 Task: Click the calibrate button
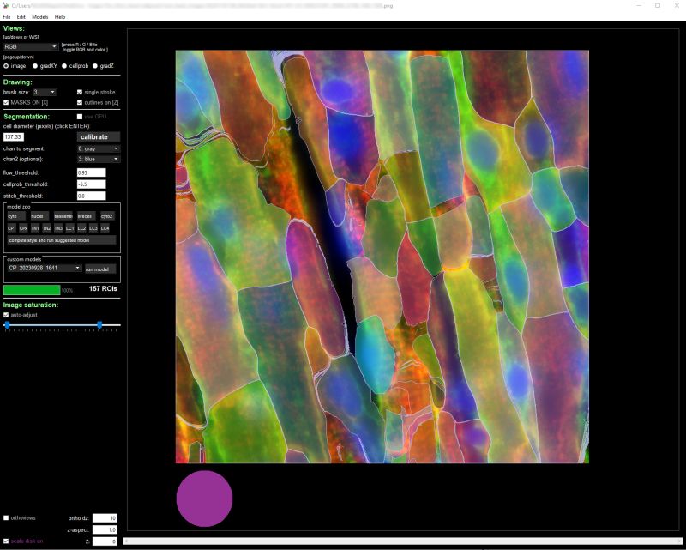pyautogui.click(x=97, y=136)
